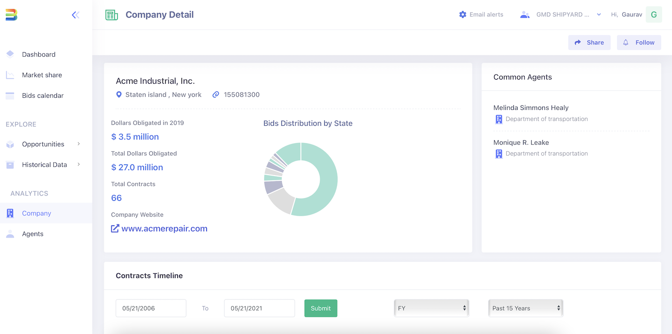Expand the GMD SHIPYARD account selector
The width and height of the screenshot is (672, 334).
(599, 14)
